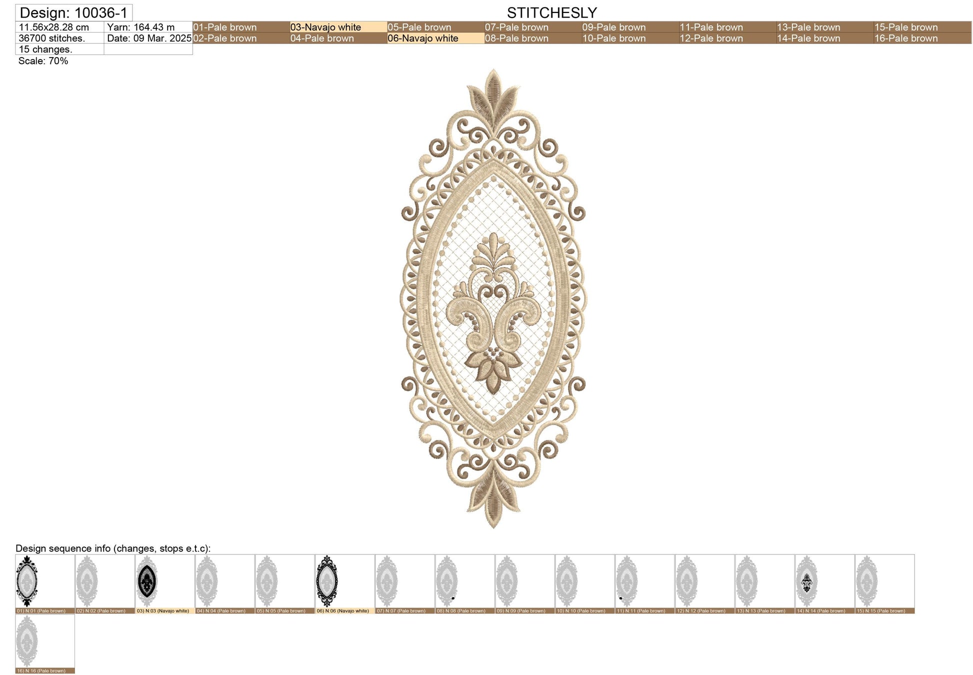The image size is (973, 675).
Task: Open sequence thumbnail 04) N:04 Pale brown
Action: (225, 583)
